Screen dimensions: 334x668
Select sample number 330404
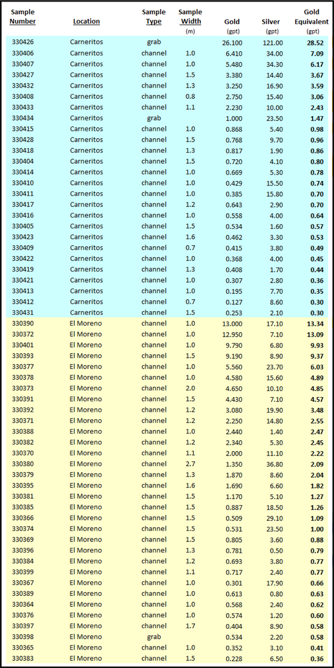pyautogui.click(x=23, y=161)
